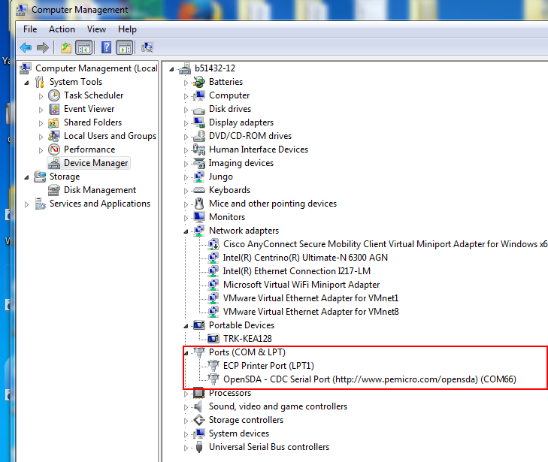Open the View menu
The image size is (548, 462).
pyautogui.click(x=96, y=29)
